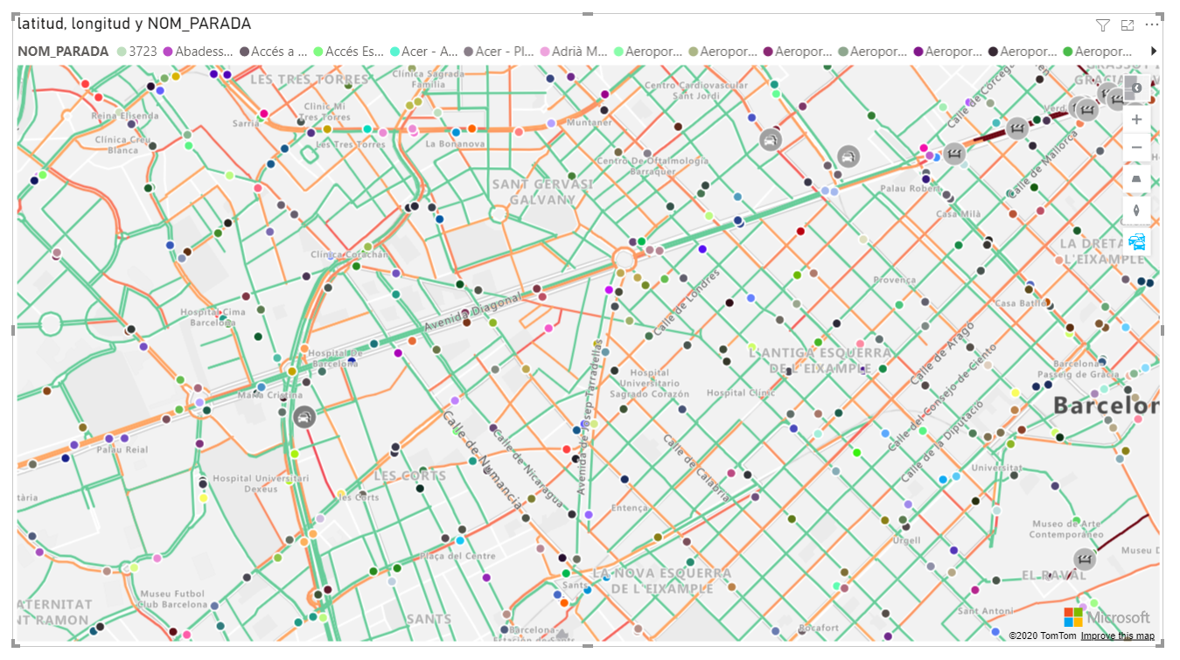Image resolution: width=1180 pixels, height=660 pixels.
Task: Reset map orientation using the compass control
Action: [1136, 209]
